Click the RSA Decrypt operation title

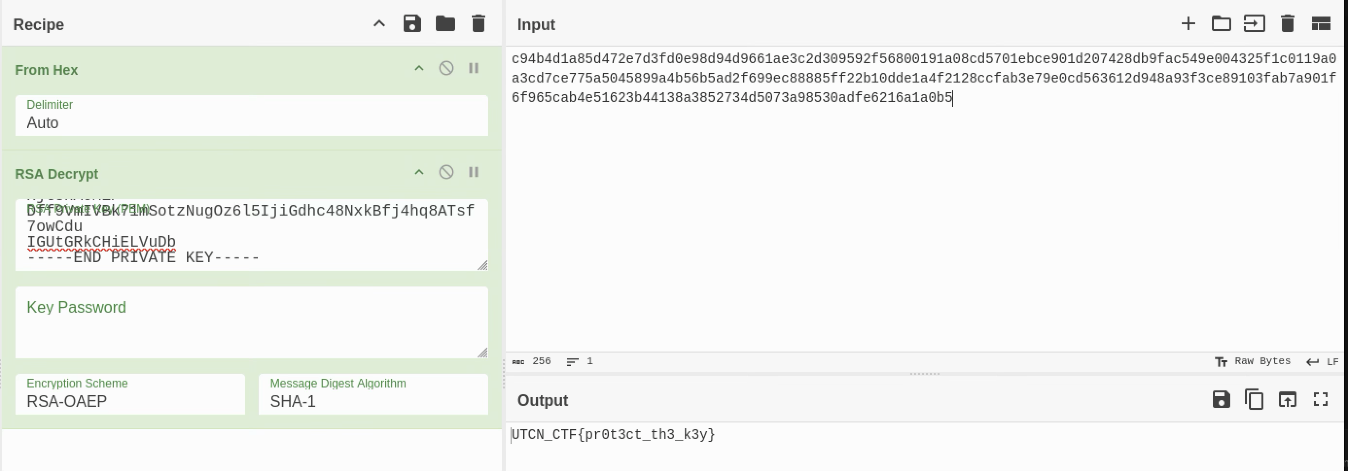pos(56,173)
